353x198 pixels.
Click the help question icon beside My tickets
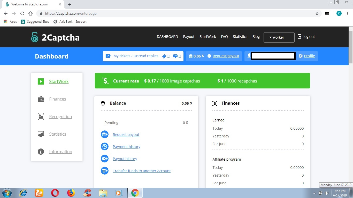tap(108, 56)
